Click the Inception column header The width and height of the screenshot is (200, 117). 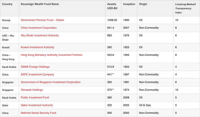129,4
